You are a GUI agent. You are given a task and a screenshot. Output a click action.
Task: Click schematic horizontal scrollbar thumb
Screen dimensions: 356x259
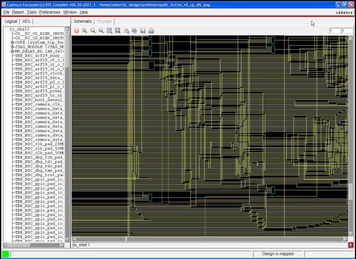(x=127, y=239)
